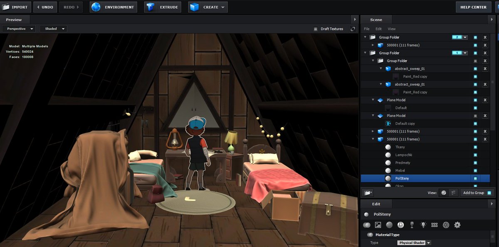Open the Help Center
499x247 pixels.
click(473, 7)
